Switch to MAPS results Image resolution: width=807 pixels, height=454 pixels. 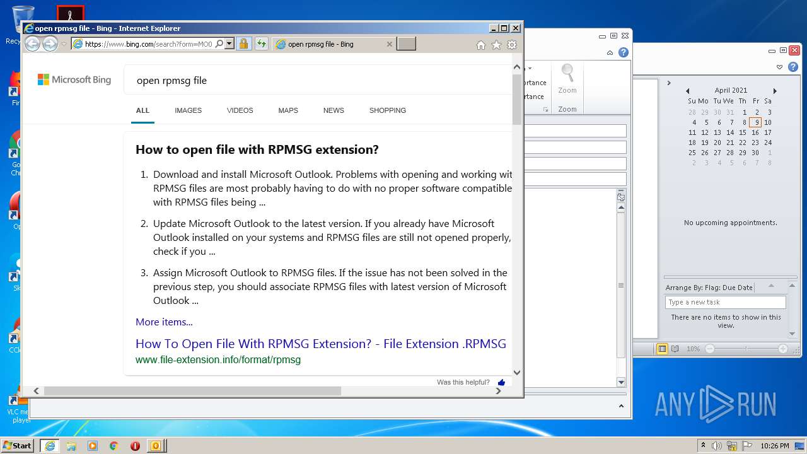288,110
